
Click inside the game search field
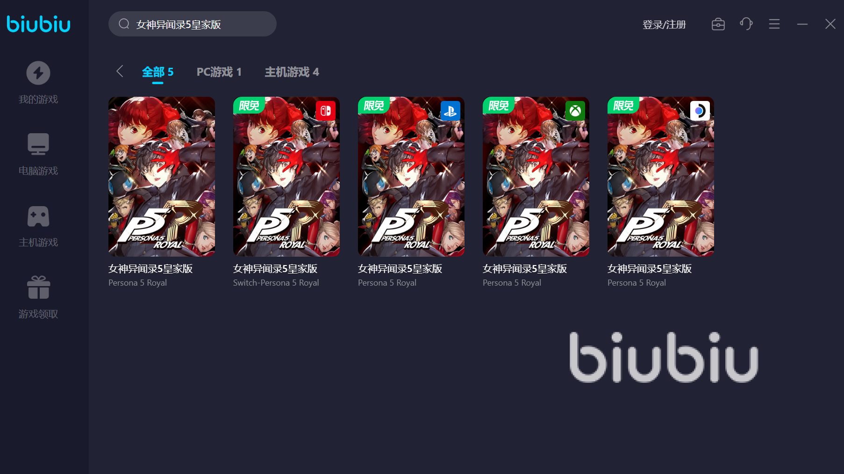193,24
